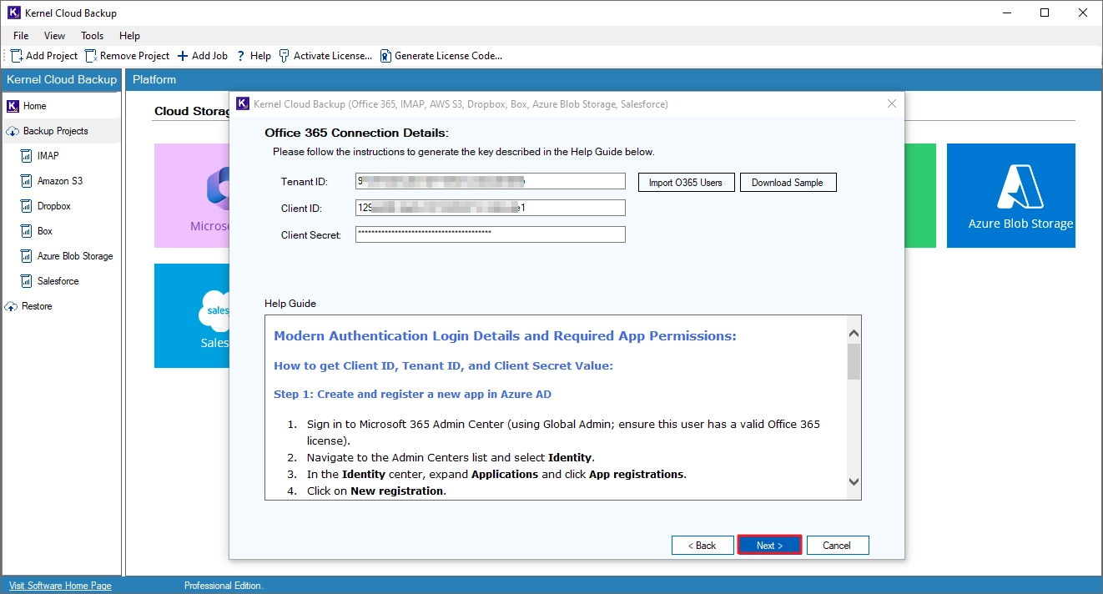Open the Salesforce platform tile
The width and height of the screenshot is (1103, 594).
point(192,315)
